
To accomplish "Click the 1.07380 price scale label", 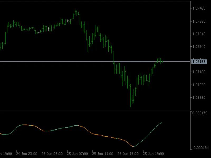I will (x=199, y=21).
